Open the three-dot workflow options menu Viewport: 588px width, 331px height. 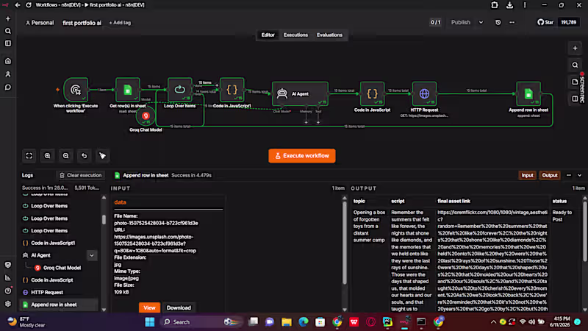pyautogui.click(x=512, y=23)
